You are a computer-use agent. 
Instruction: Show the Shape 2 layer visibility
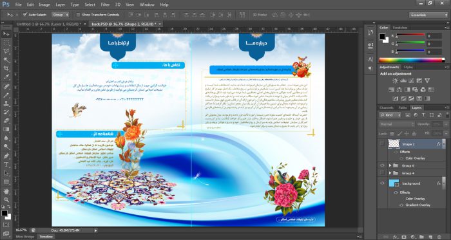pos(382,144)
